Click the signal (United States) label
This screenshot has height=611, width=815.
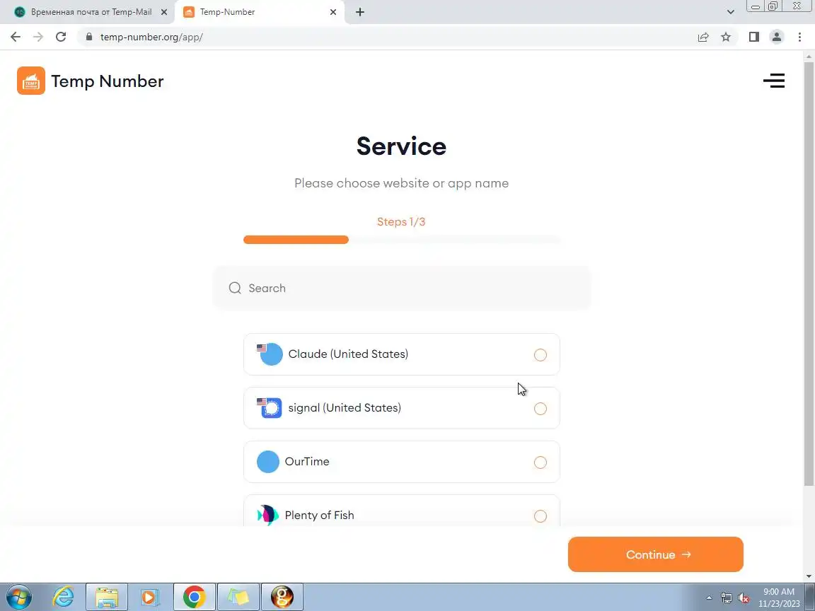(345, 408)
